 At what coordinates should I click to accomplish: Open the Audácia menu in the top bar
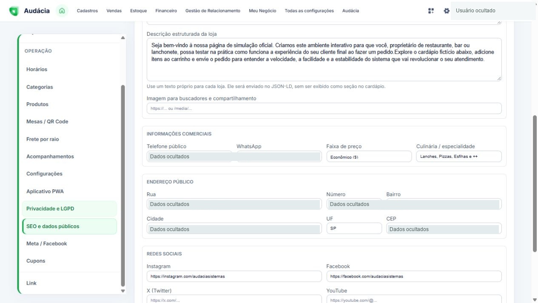pyautogui.click(x=350, y=11)
